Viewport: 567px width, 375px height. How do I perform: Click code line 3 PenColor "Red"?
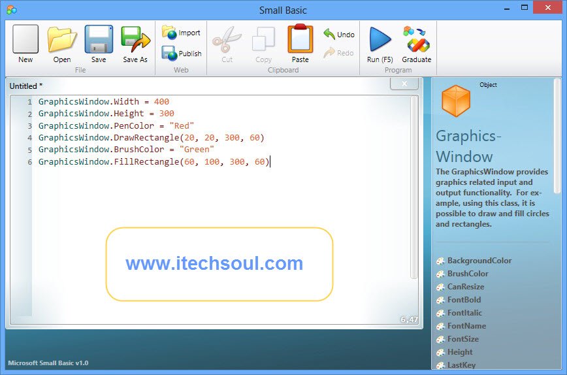coord(116,125)
